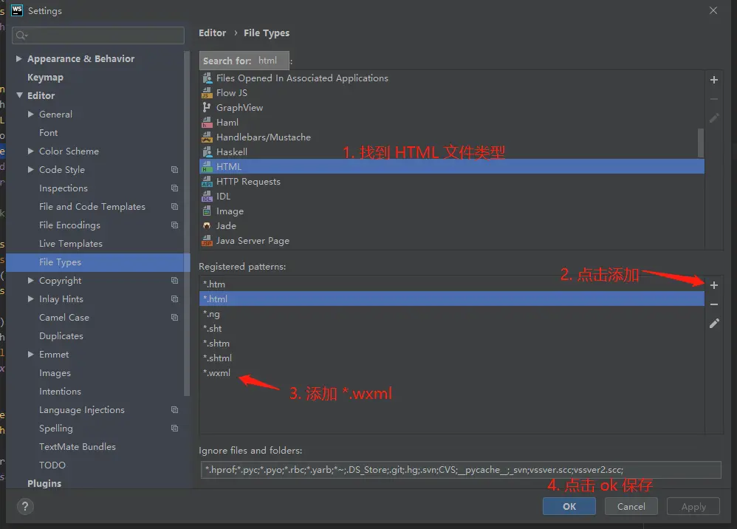Expand the Inlay Hints node
The width and height of the screenshot is (737, 529).
pos(30,299)
